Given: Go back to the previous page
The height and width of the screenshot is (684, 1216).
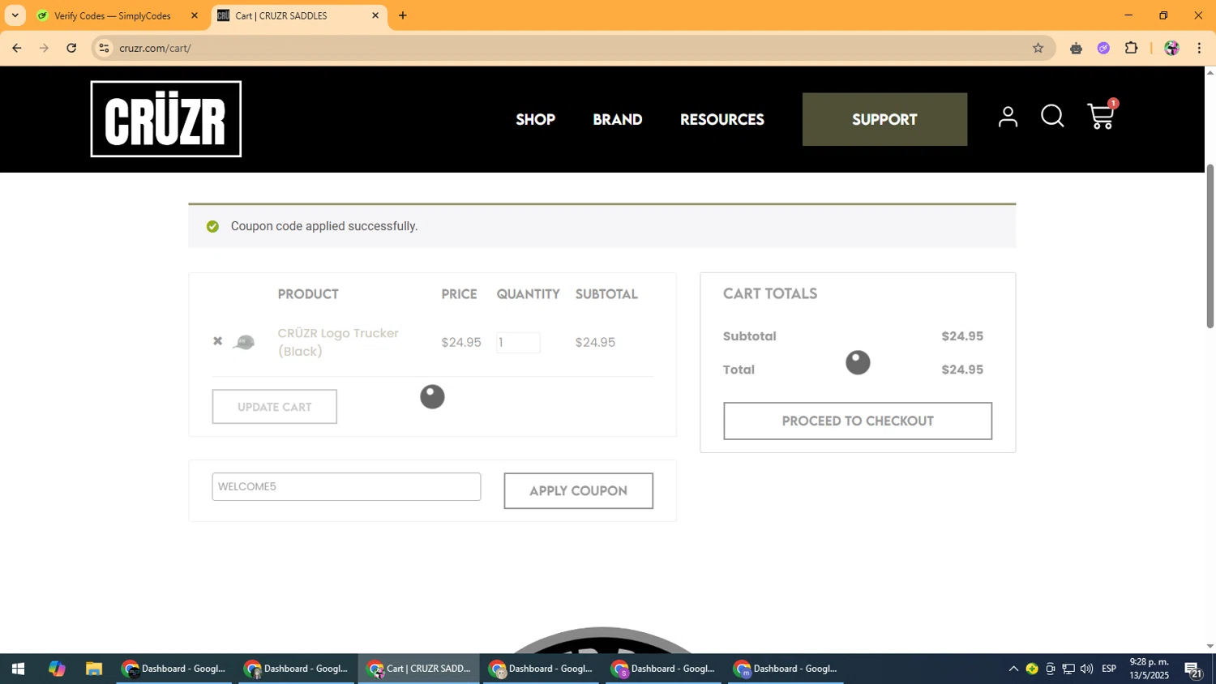Looking at the screenshot, I should (x=17, y=48).
